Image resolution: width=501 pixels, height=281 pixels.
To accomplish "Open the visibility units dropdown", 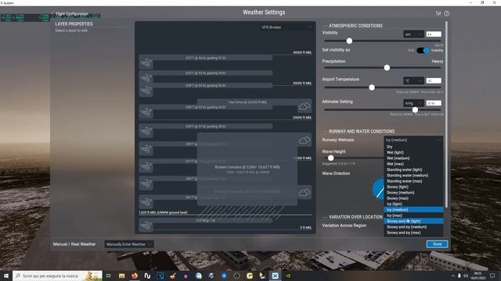I will click(413, 34).
